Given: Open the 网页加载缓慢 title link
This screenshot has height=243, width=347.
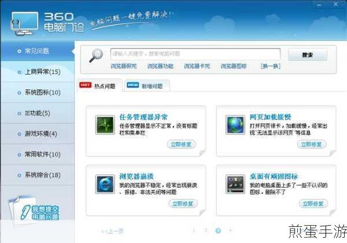Looking at the screenshot, I should point(270,117).
